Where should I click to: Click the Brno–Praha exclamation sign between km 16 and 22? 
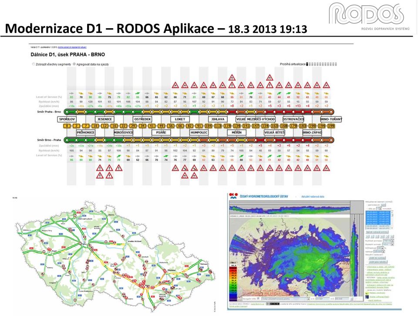[118, 168]
